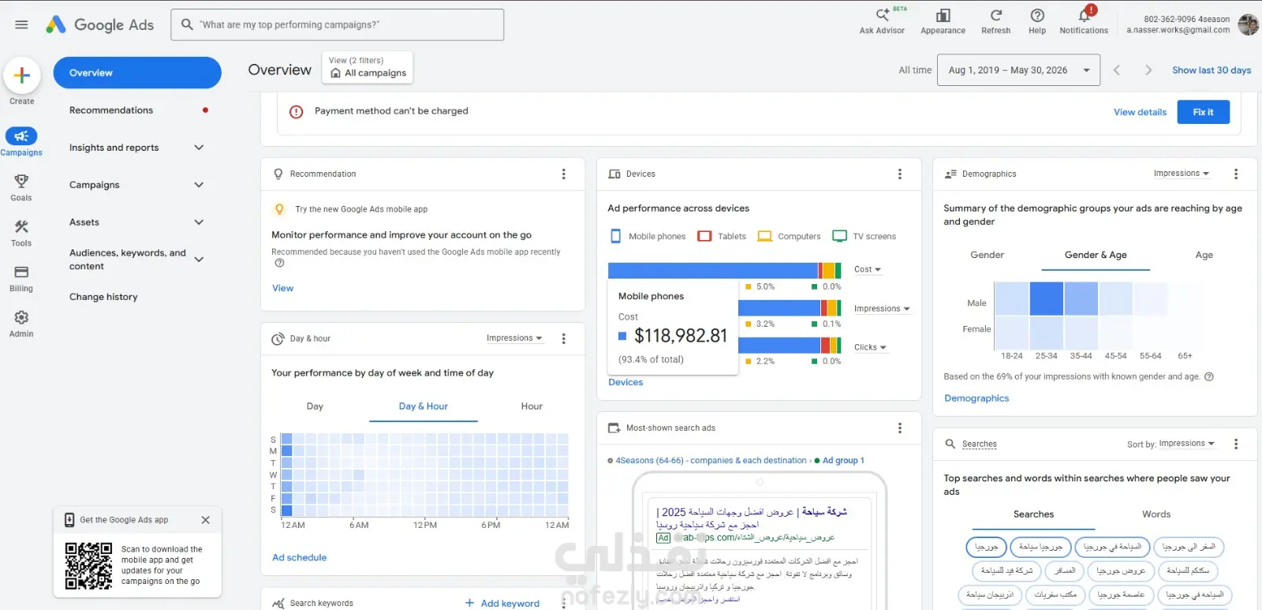Viewport: 1262px width, 610px height.
Task: Open the Help menu
Action: (1037, 21)
